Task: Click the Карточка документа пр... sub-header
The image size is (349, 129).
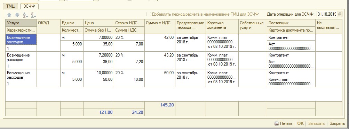Action: (291, 30)
